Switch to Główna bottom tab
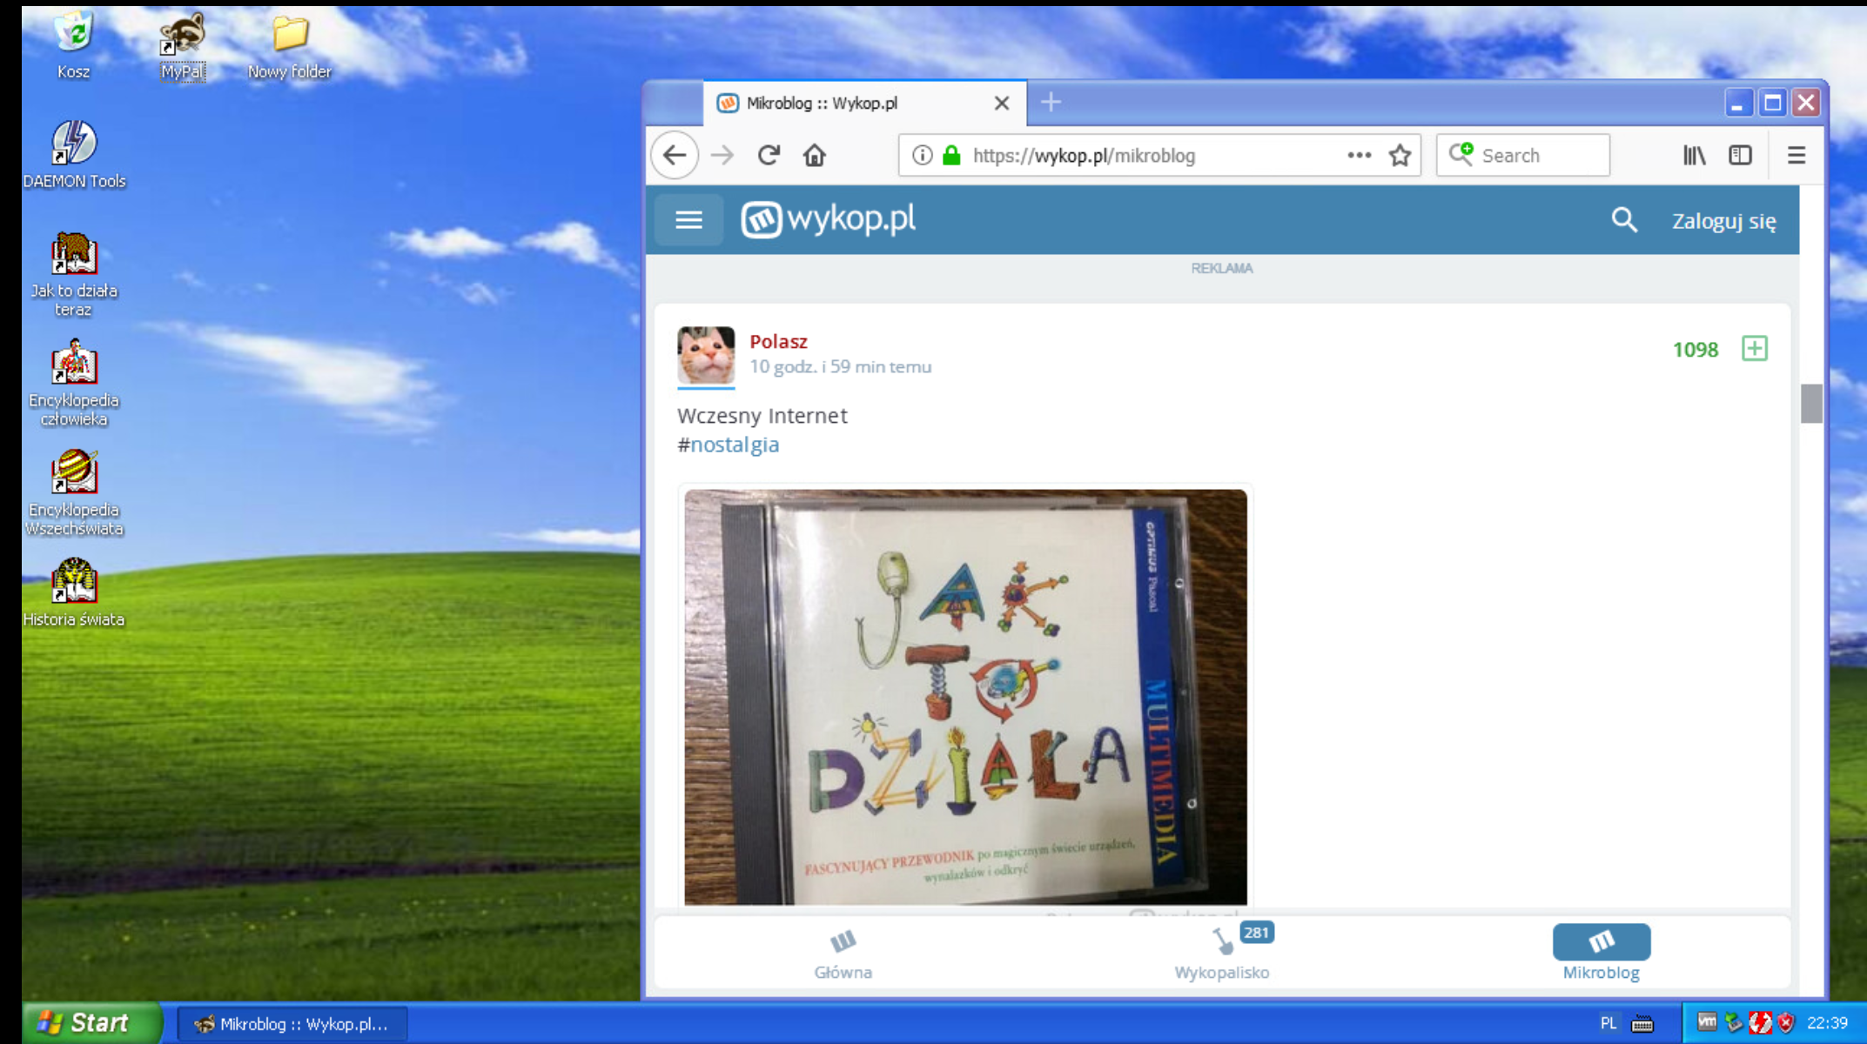Image resolution: width=1867 pixels, height=1044 pixels. (x=843, y=954)
